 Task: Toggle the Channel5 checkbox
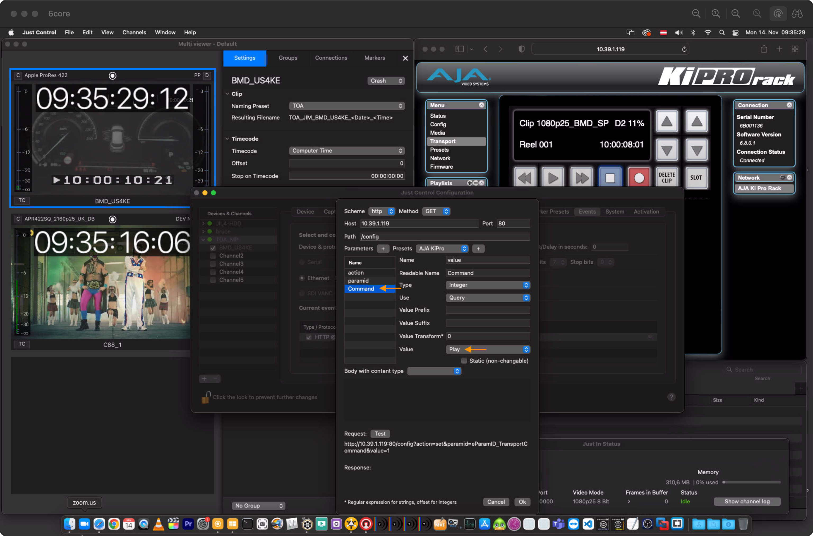click(x=213, y=280)
